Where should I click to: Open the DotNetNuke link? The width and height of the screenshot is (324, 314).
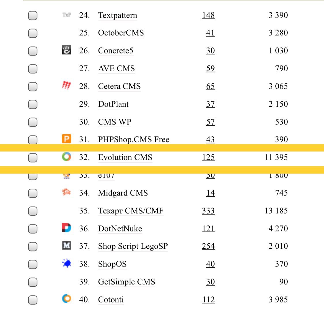120,228
